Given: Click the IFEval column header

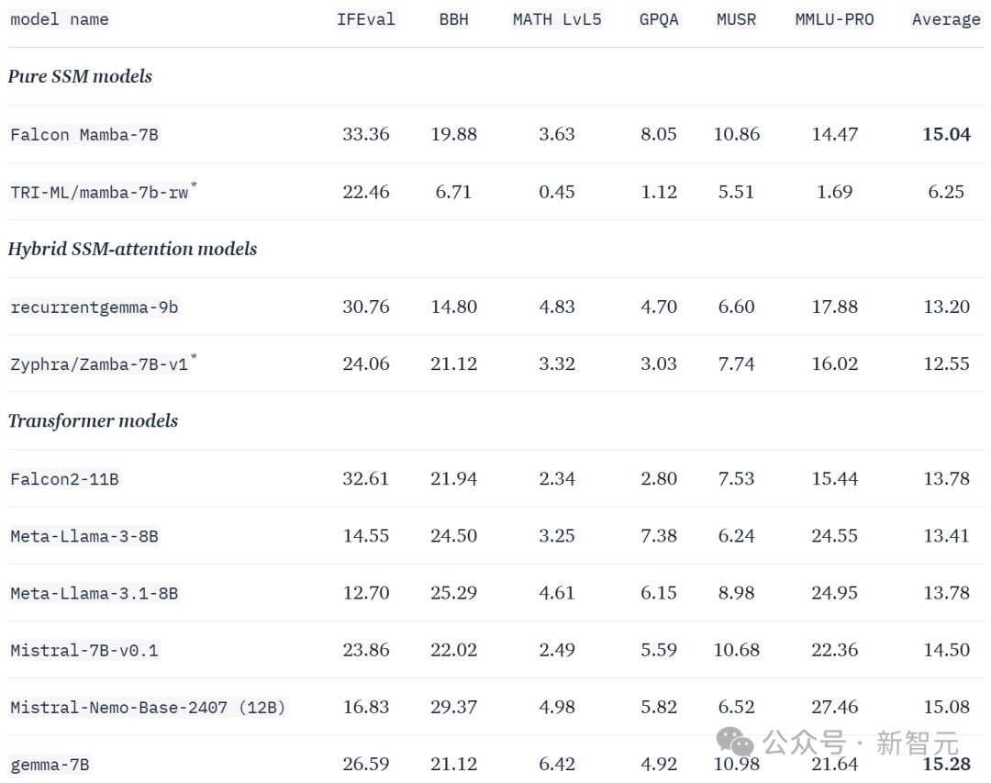Looking at the screenshot, I should [366, 19].
